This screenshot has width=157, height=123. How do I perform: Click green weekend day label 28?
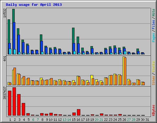133,120
